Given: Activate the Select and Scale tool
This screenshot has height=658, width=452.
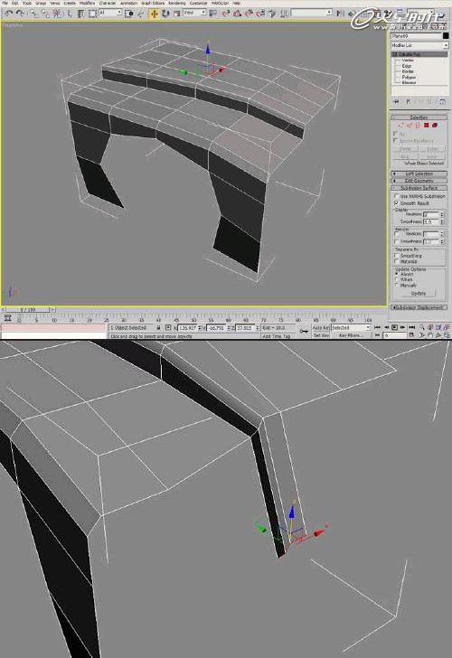Looking at the screenshot, I should click(x=176, y=14).
